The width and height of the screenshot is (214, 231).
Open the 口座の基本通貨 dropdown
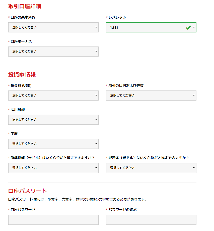click(53, 27)
